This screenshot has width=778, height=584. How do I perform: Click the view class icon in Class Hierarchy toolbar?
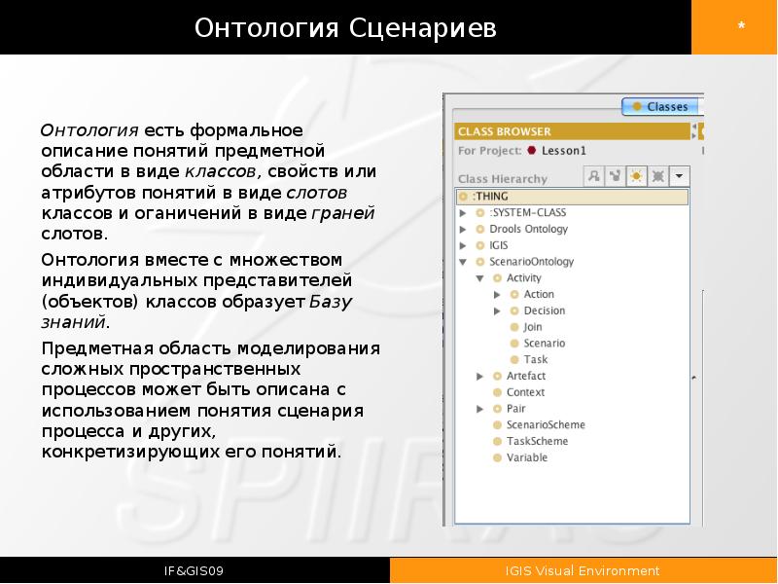(593, 176)
